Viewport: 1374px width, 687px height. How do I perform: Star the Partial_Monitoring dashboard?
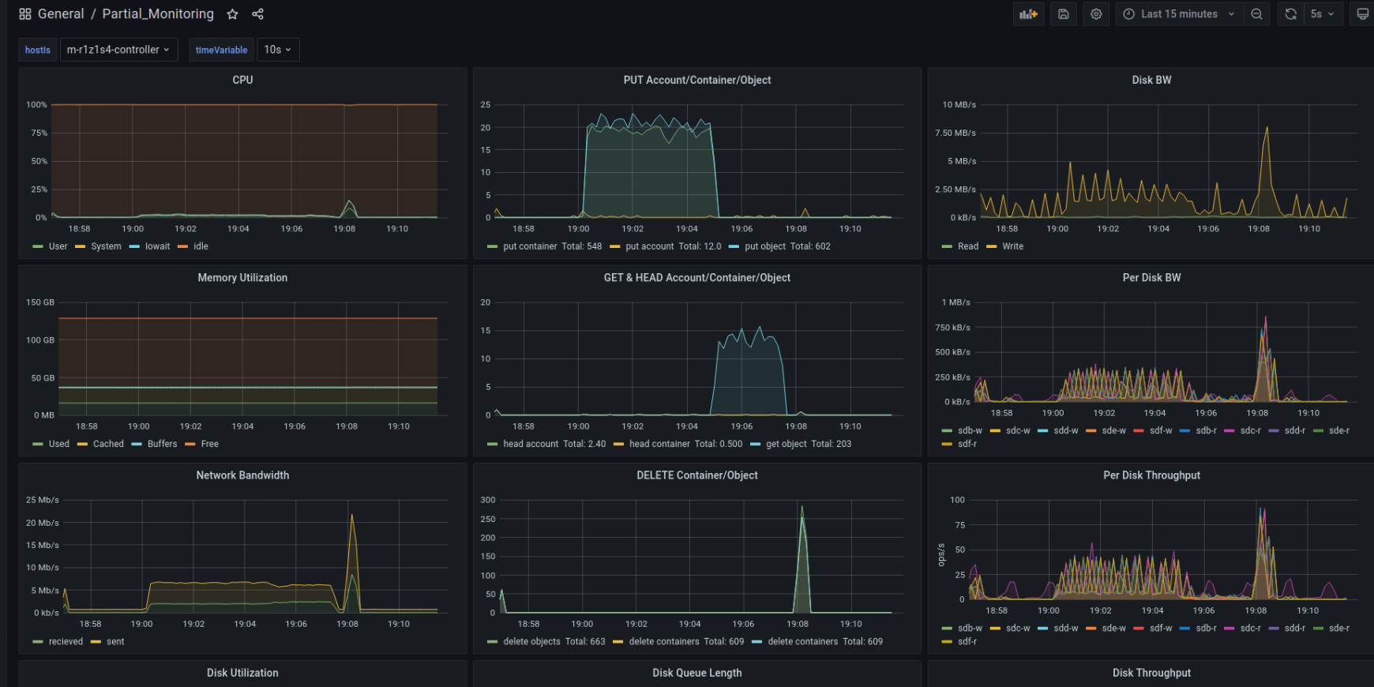tap(232, 14)
